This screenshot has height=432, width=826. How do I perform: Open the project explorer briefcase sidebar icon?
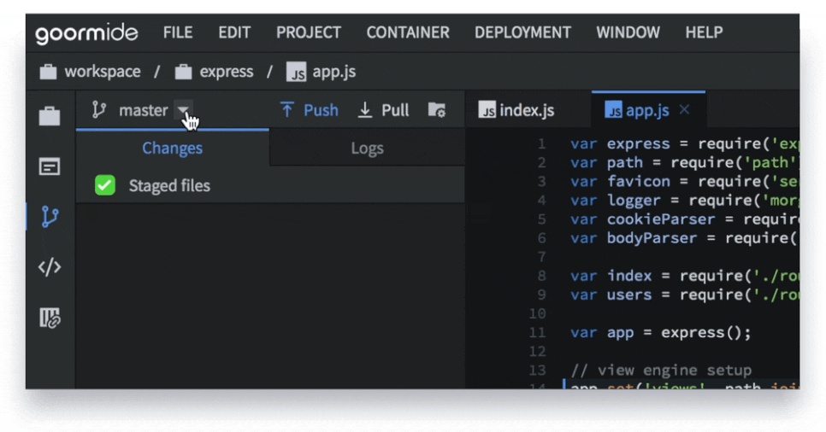point(50,116)
